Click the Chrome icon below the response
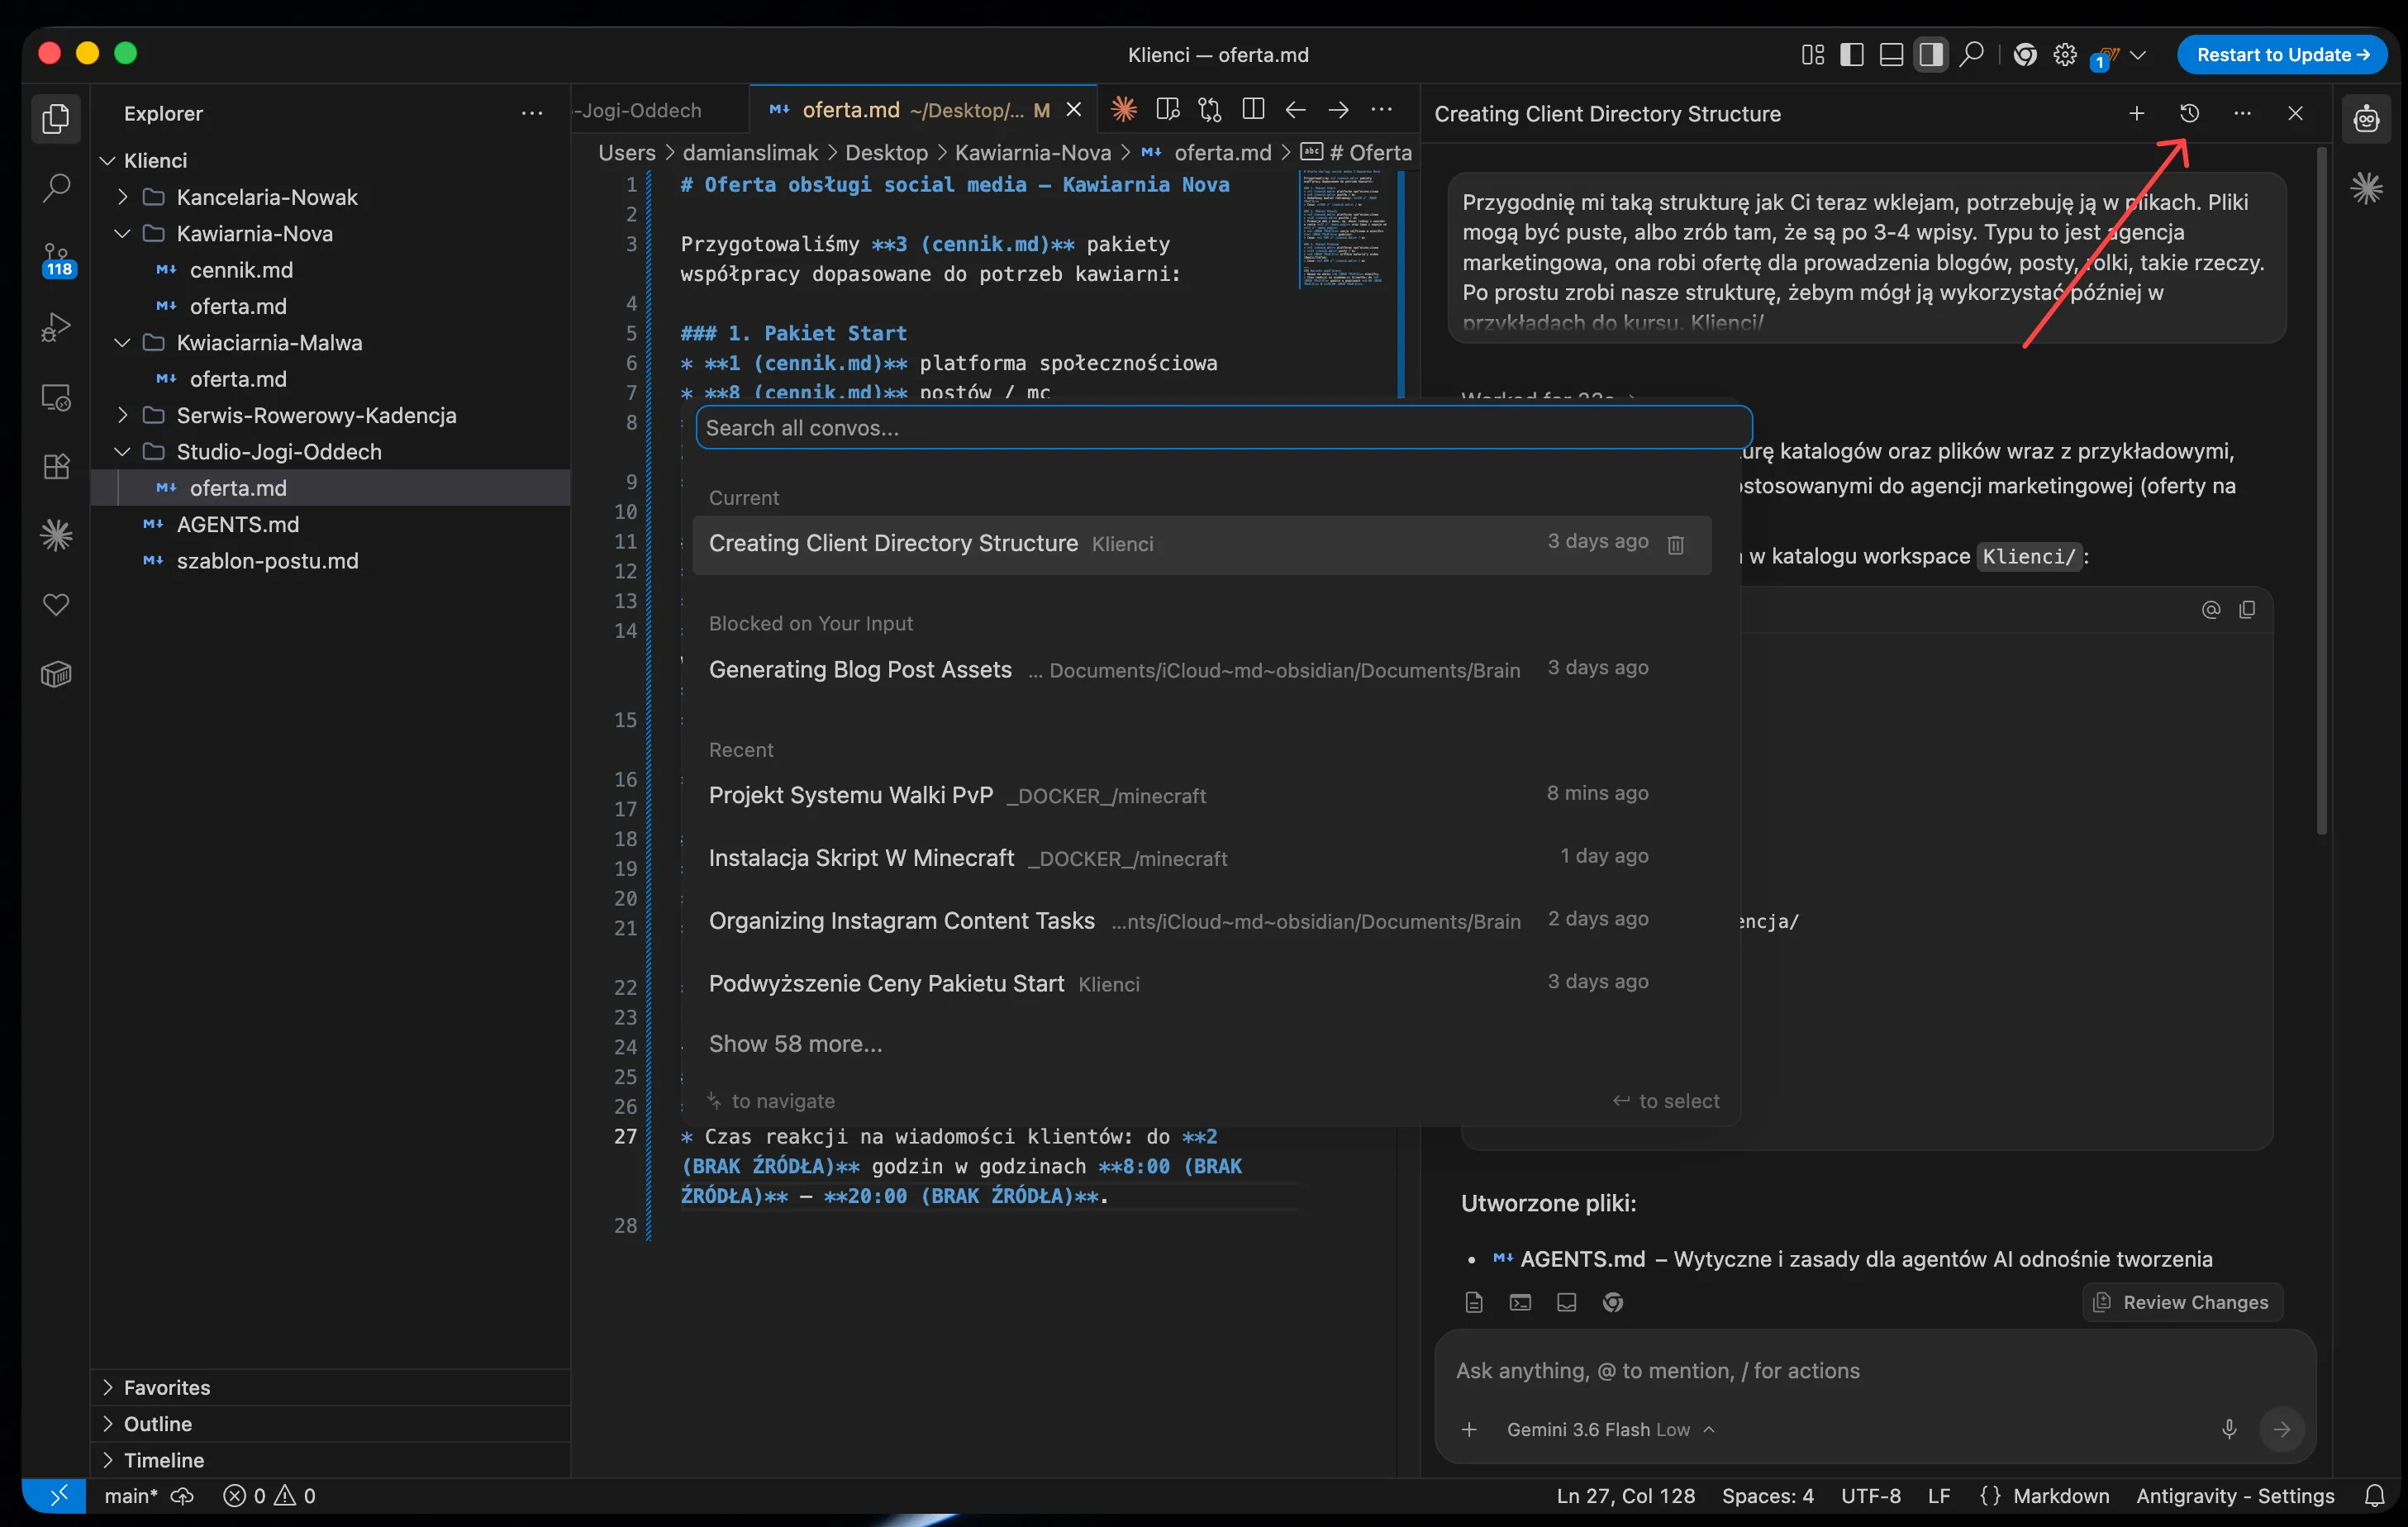Viewport: 2408px width, 1527px height. (x=1613, y=1302)
